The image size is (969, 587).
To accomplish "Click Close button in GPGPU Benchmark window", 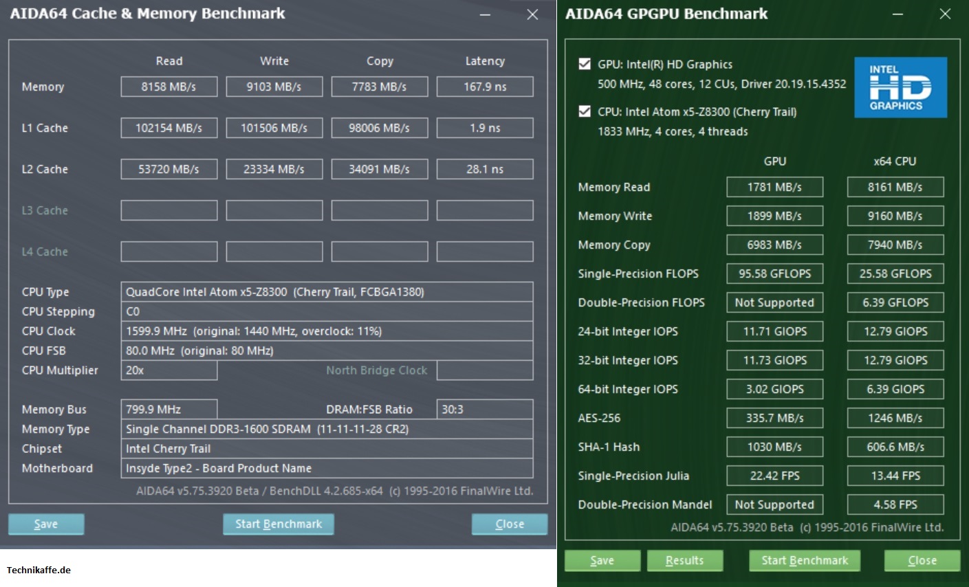I will tap(922, 560).
